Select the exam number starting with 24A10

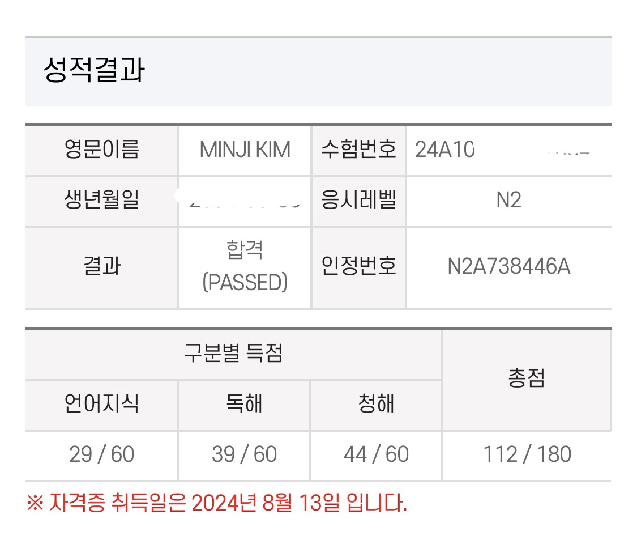click(x=445, y=150)
